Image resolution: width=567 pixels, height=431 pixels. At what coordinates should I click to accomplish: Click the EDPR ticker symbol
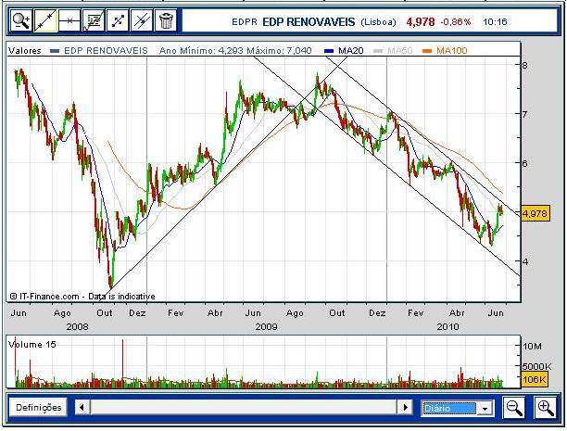(244, 22)
